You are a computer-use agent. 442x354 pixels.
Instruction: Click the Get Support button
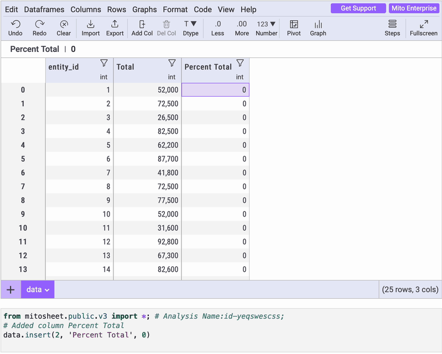point(358,8)
